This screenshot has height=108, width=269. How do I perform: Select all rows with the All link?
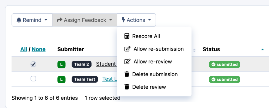tap(24, 49)
